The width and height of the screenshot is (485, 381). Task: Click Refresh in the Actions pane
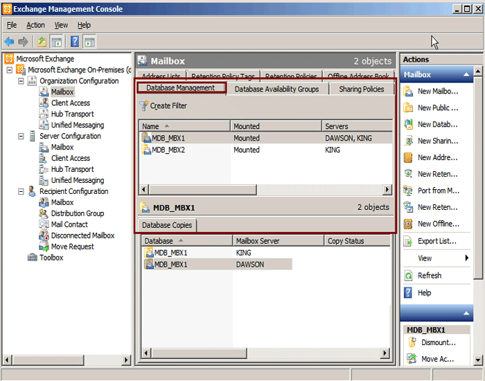coord(430,275)
